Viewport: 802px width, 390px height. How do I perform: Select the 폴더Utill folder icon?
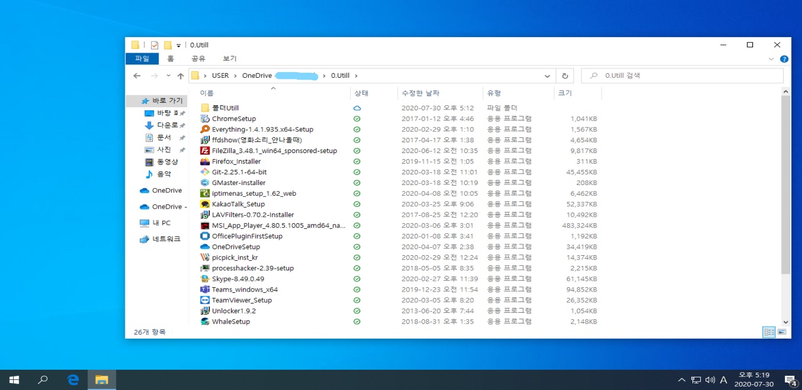coord(205,108)
